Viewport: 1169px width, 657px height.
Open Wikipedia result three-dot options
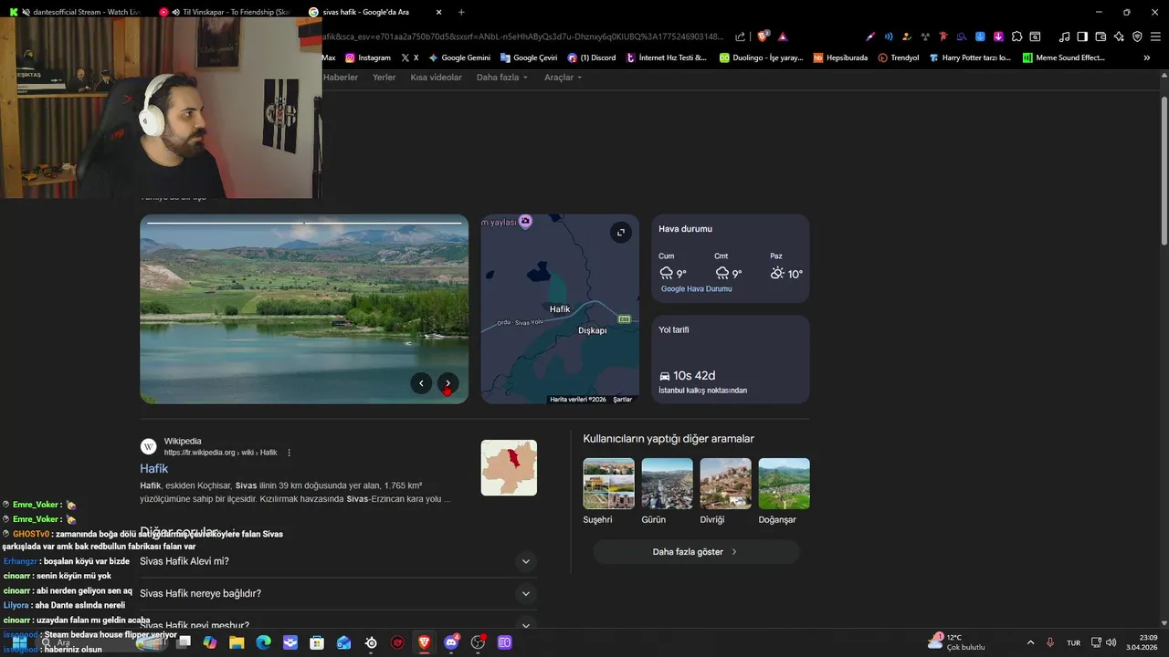tap(290, 453)
